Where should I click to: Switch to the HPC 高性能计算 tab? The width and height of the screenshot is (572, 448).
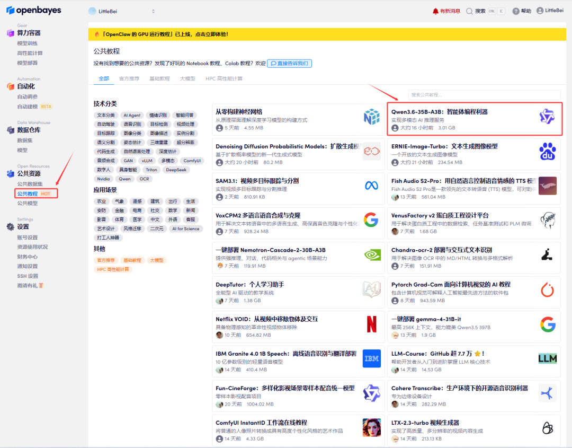coord(224,78)
